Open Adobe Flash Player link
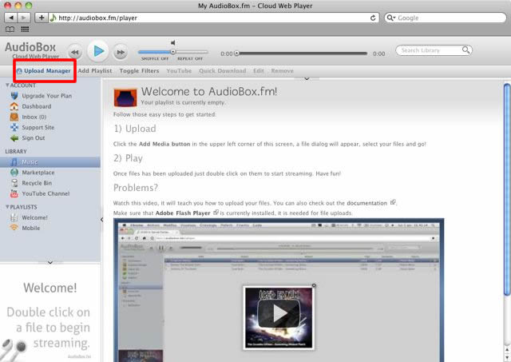This screenshot has width=511, height=362. (183, 213)
